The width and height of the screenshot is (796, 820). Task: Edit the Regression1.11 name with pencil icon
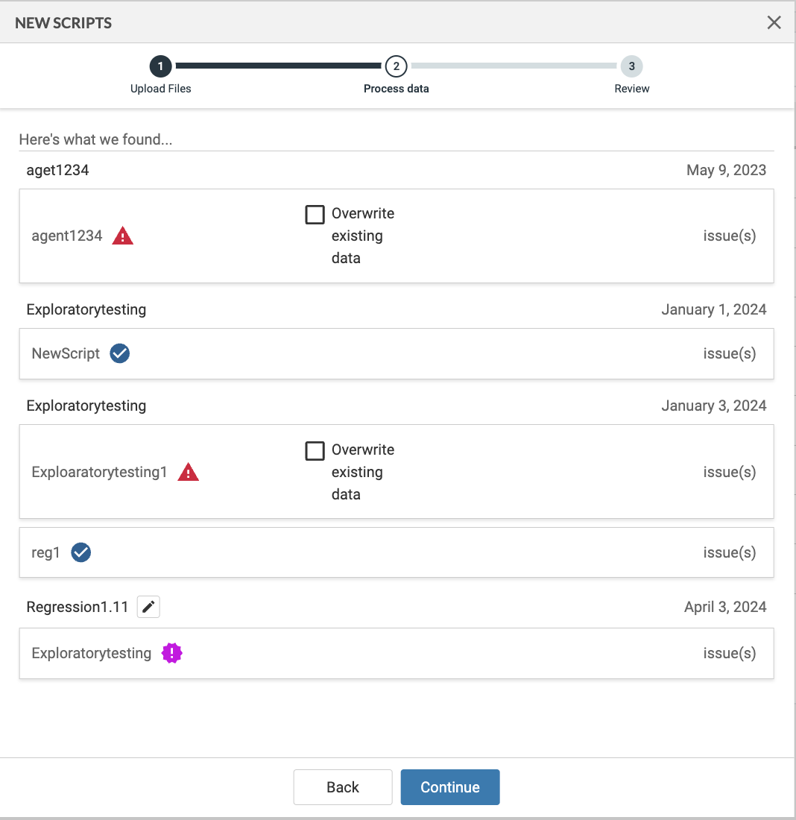coord(148,608)
